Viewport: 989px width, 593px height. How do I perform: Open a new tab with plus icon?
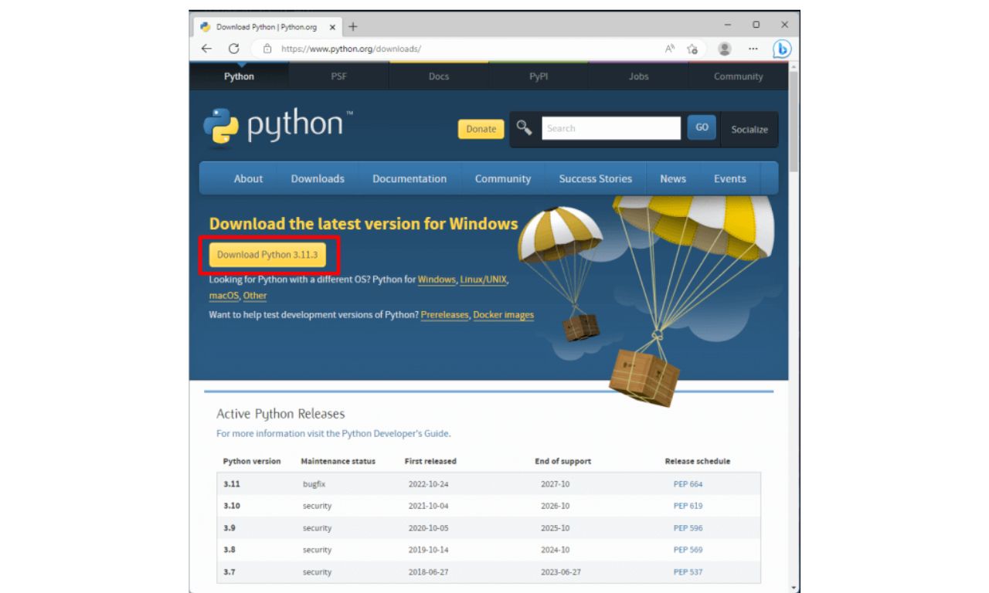coord(353,26)
